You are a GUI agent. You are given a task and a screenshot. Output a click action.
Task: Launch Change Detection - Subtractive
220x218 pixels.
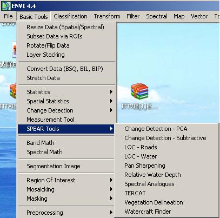(x=167, y=138)
